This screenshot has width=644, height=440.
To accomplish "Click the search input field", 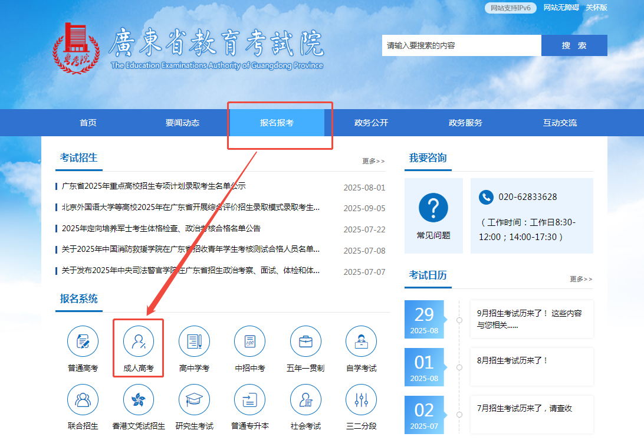I will click(460, 45).
